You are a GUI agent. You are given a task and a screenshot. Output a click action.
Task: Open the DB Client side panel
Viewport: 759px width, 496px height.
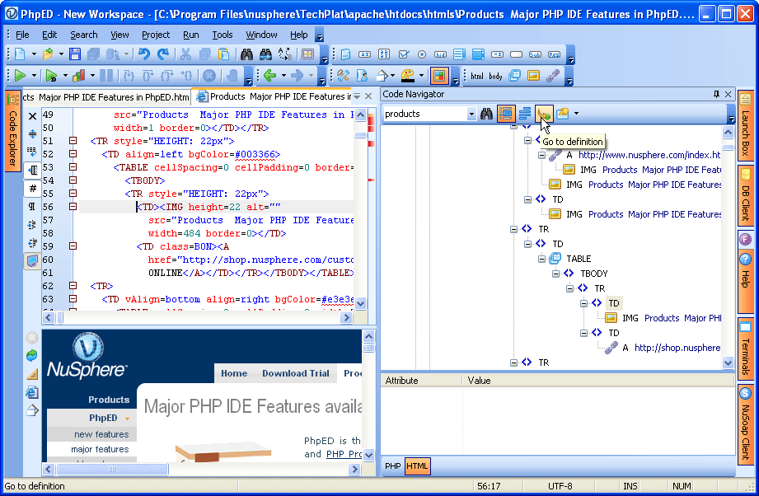click(x=746, y=194)
